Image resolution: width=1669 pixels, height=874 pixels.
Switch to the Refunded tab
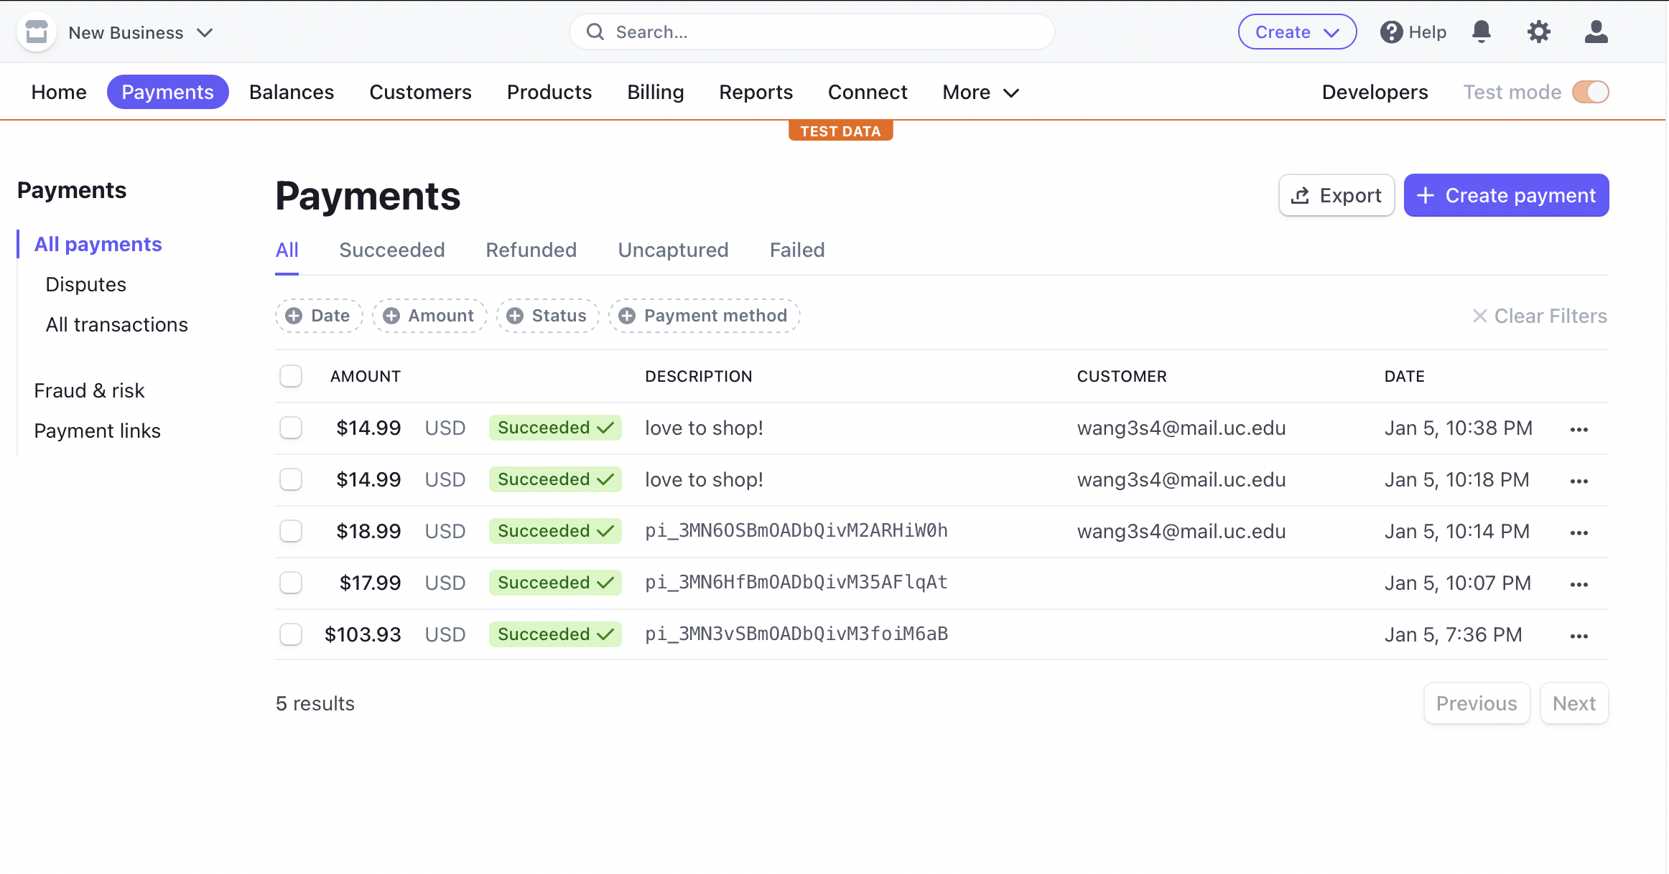pyautogui.click(x=531, y=250)
